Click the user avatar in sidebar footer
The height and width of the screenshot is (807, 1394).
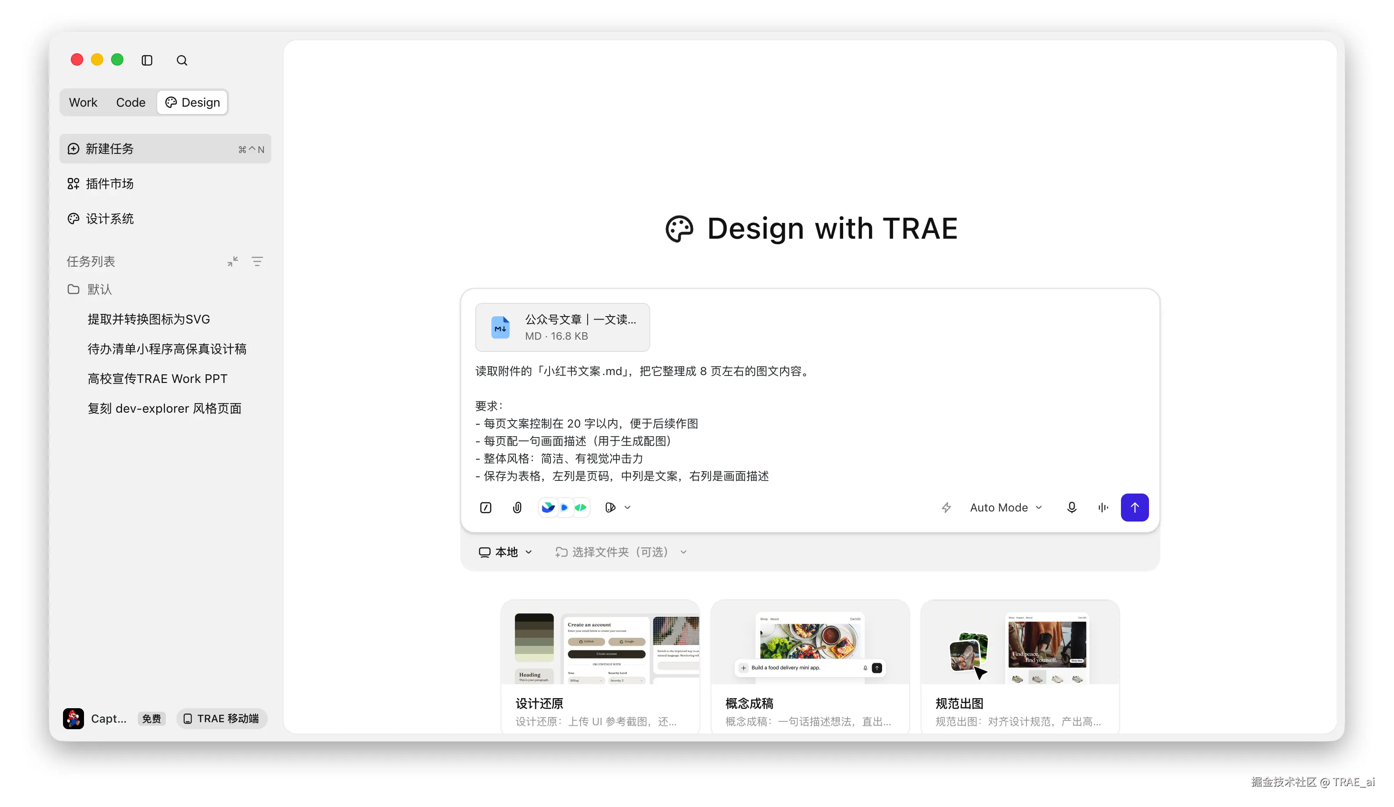(x=73, y=718)
